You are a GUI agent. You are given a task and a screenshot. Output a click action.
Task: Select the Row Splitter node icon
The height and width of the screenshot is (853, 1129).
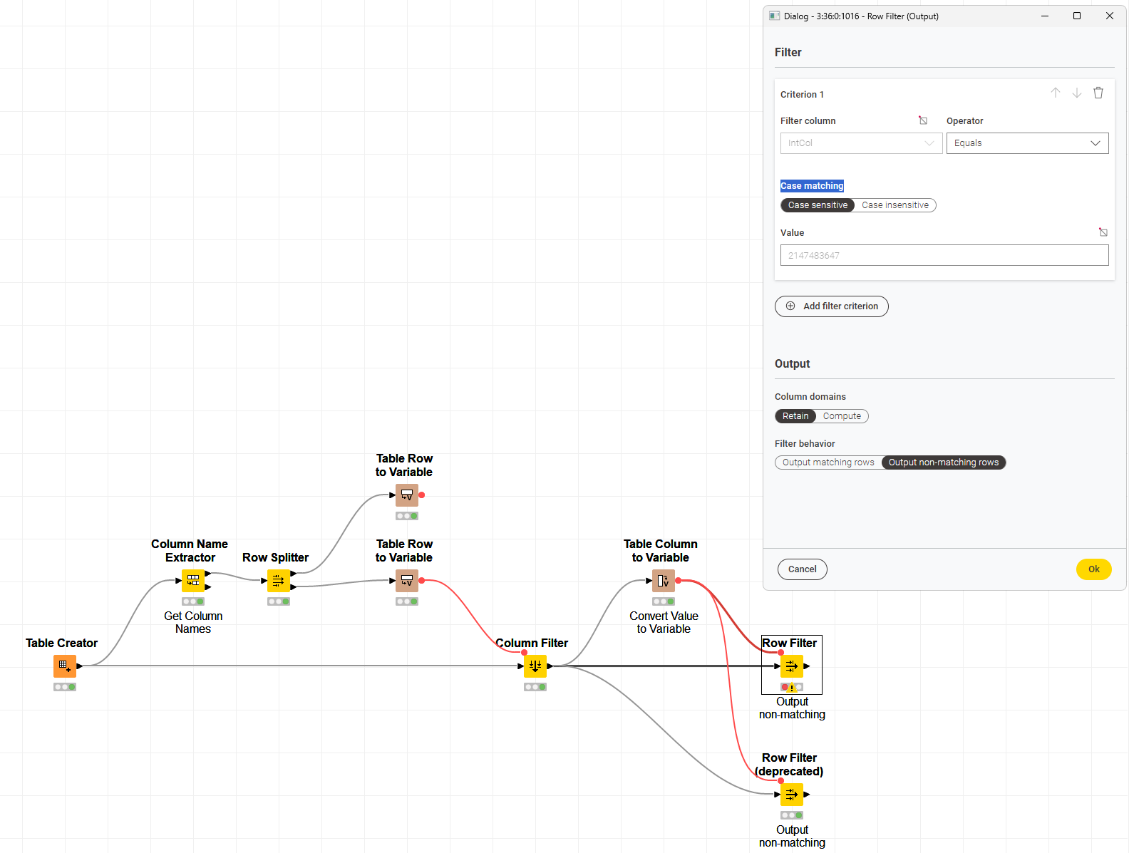[x=278, y=581]
